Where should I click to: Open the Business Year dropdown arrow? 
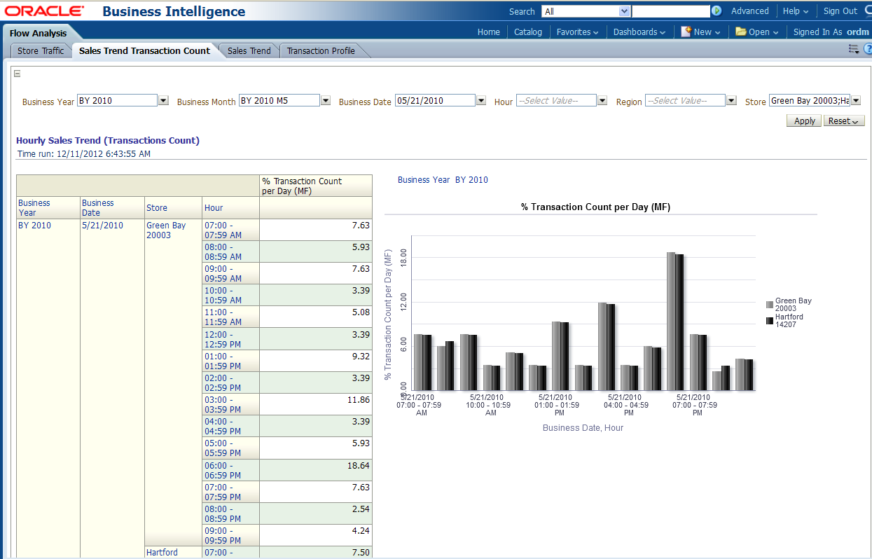163,101
